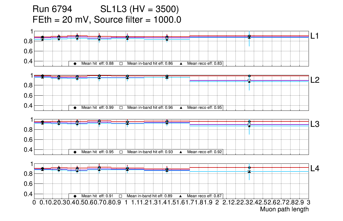Select the 'Mean hit eff: 0.88' legend text

click(x=97, y=64)
